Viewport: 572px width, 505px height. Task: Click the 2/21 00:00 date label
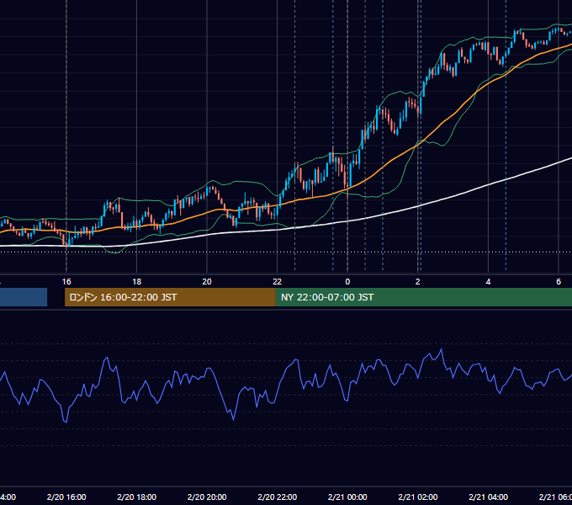(347, 497)
